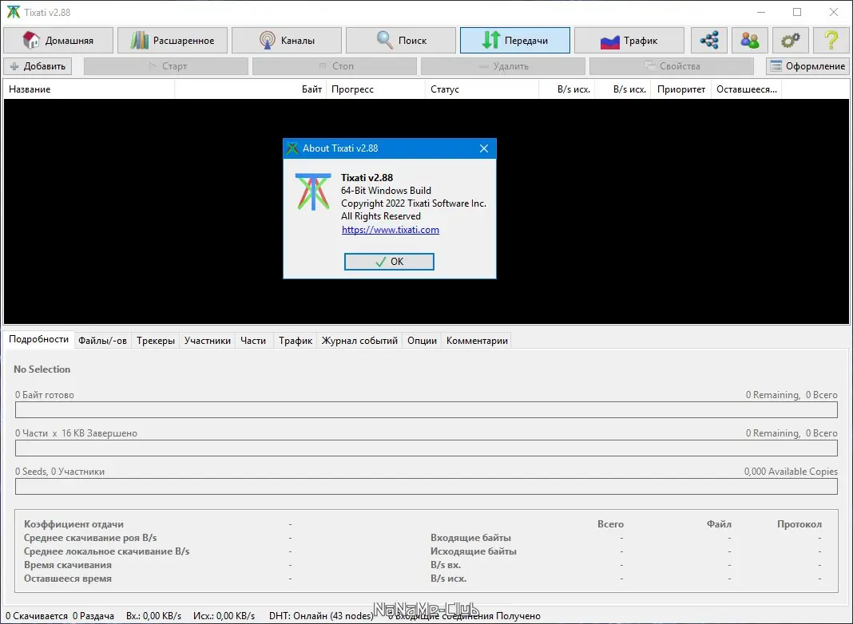This screenshot has width=853, height=624.
Task: Switch to the Подробности tab
Action: click(x=38, y=339)
